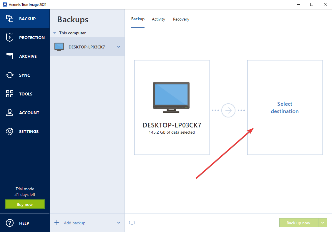The height and width of the screenshot is (232, 332).
Task: Click the SETTINGS label in sidebar
Action: coord(29,132)
